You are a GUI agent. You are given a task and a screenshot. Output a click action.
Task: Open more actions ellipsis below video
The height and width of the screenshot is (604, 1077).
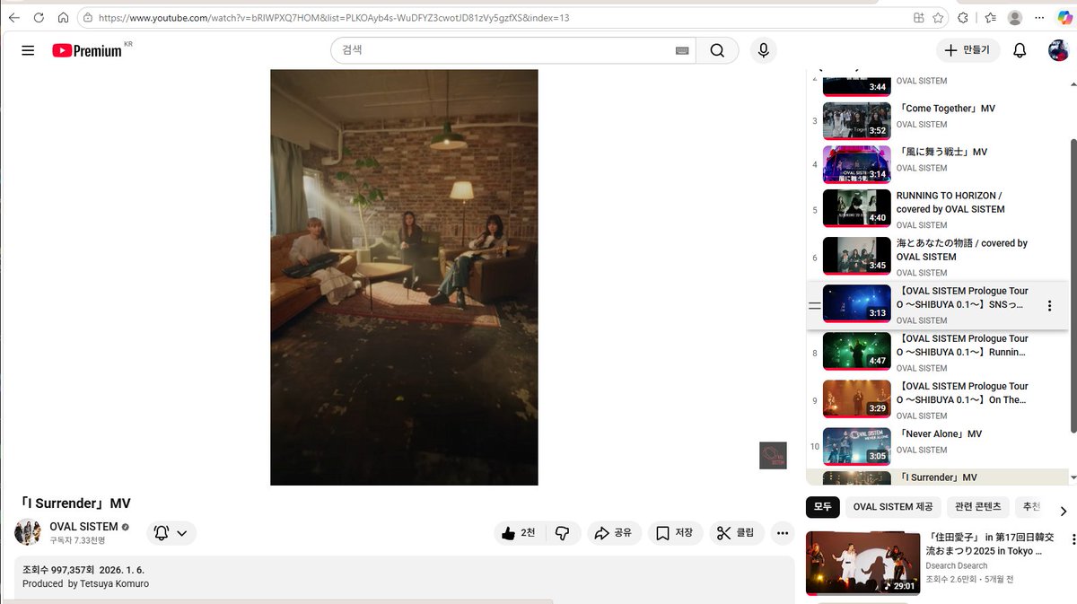point(783,533)
